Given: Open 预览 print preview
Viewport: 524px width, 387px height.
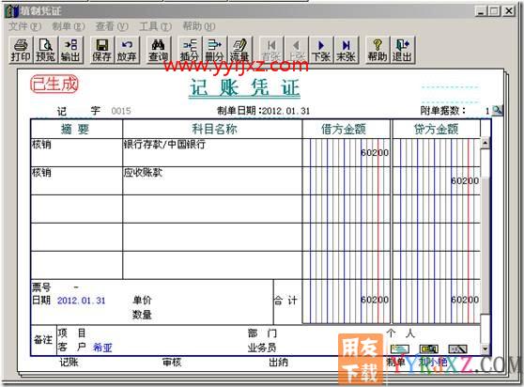Looking at the screenshot, I should [x=45, y=50].
